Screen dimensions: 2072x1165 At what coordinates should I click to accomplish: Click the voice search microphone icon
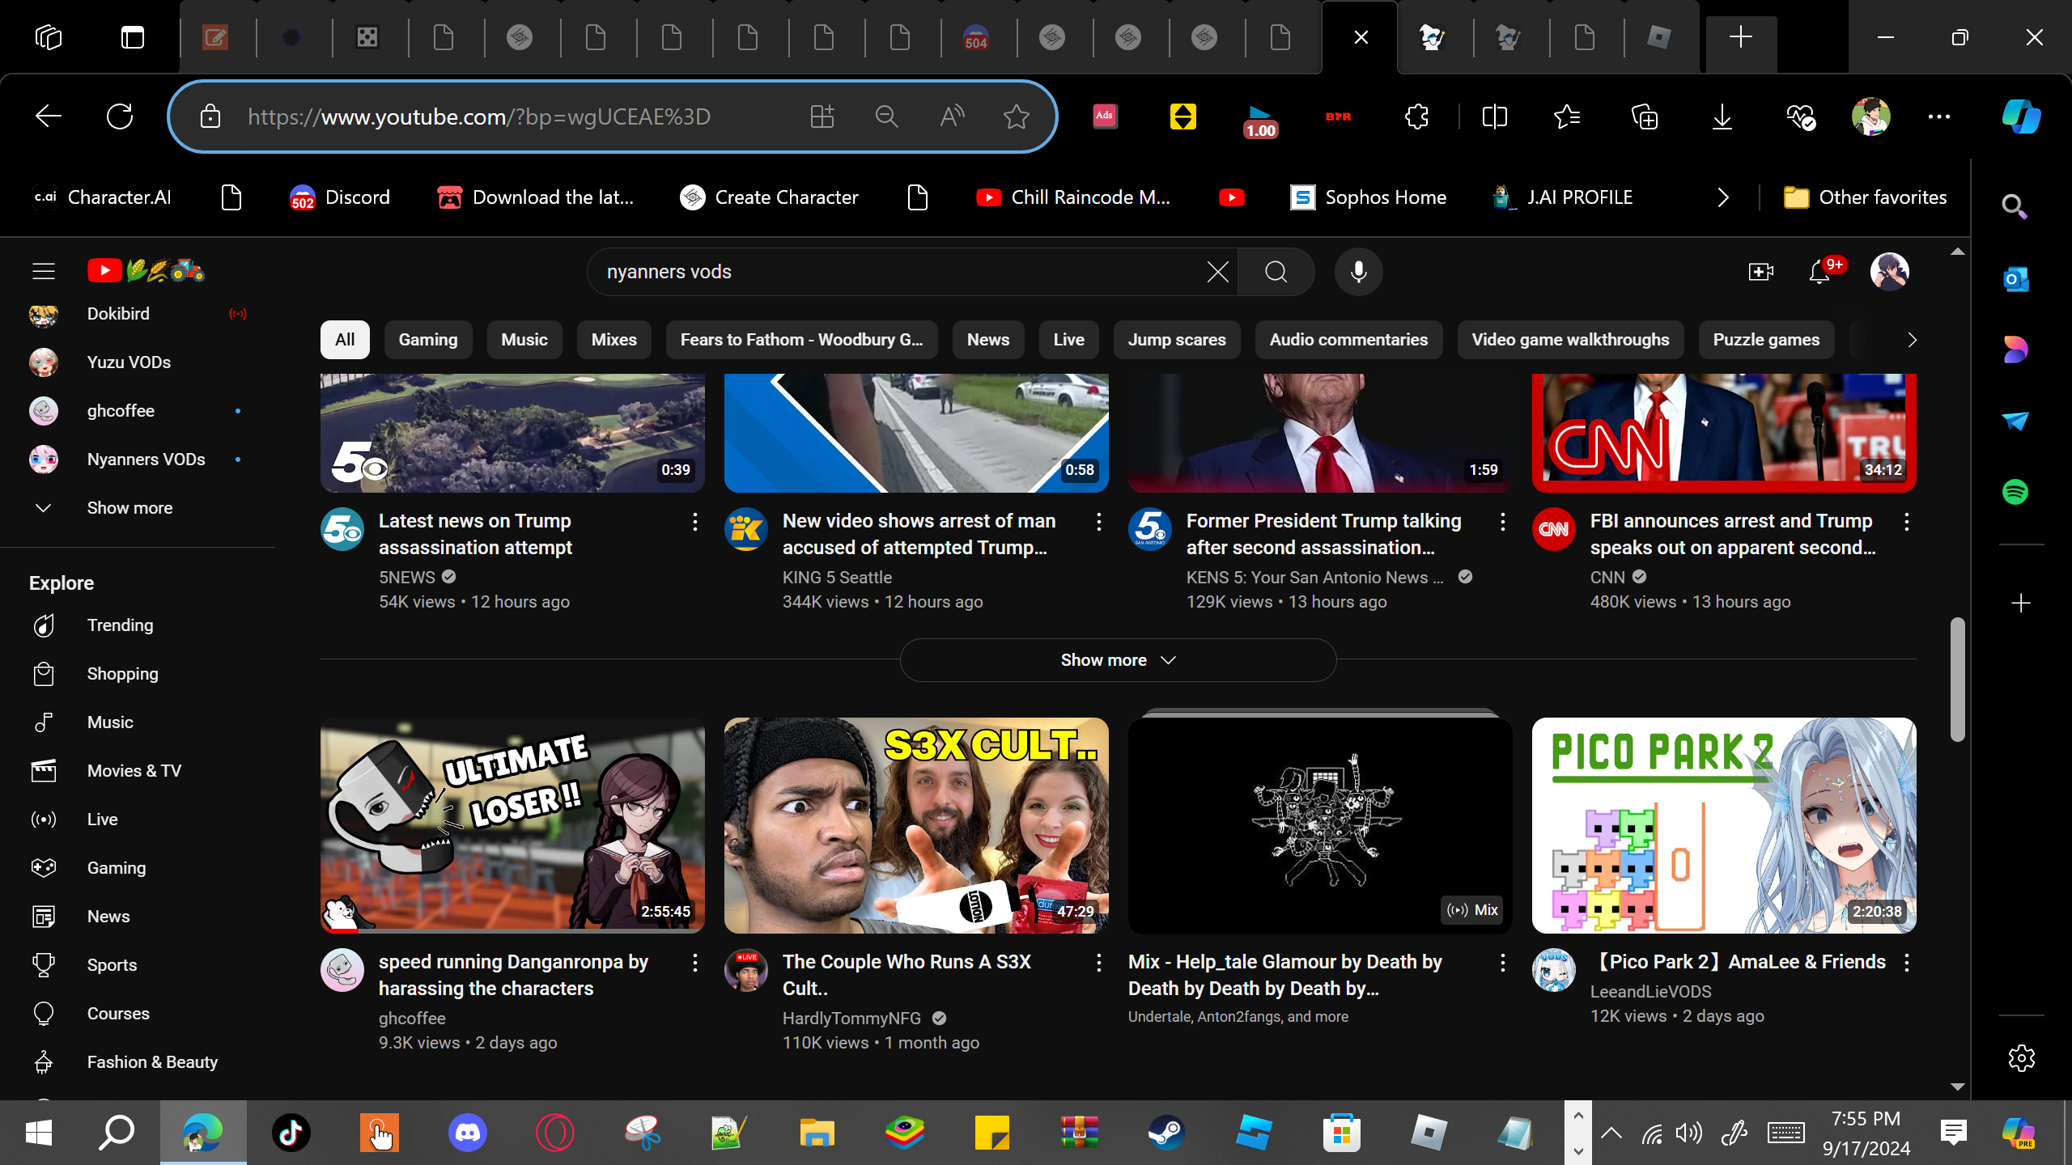pos(1358,272)
